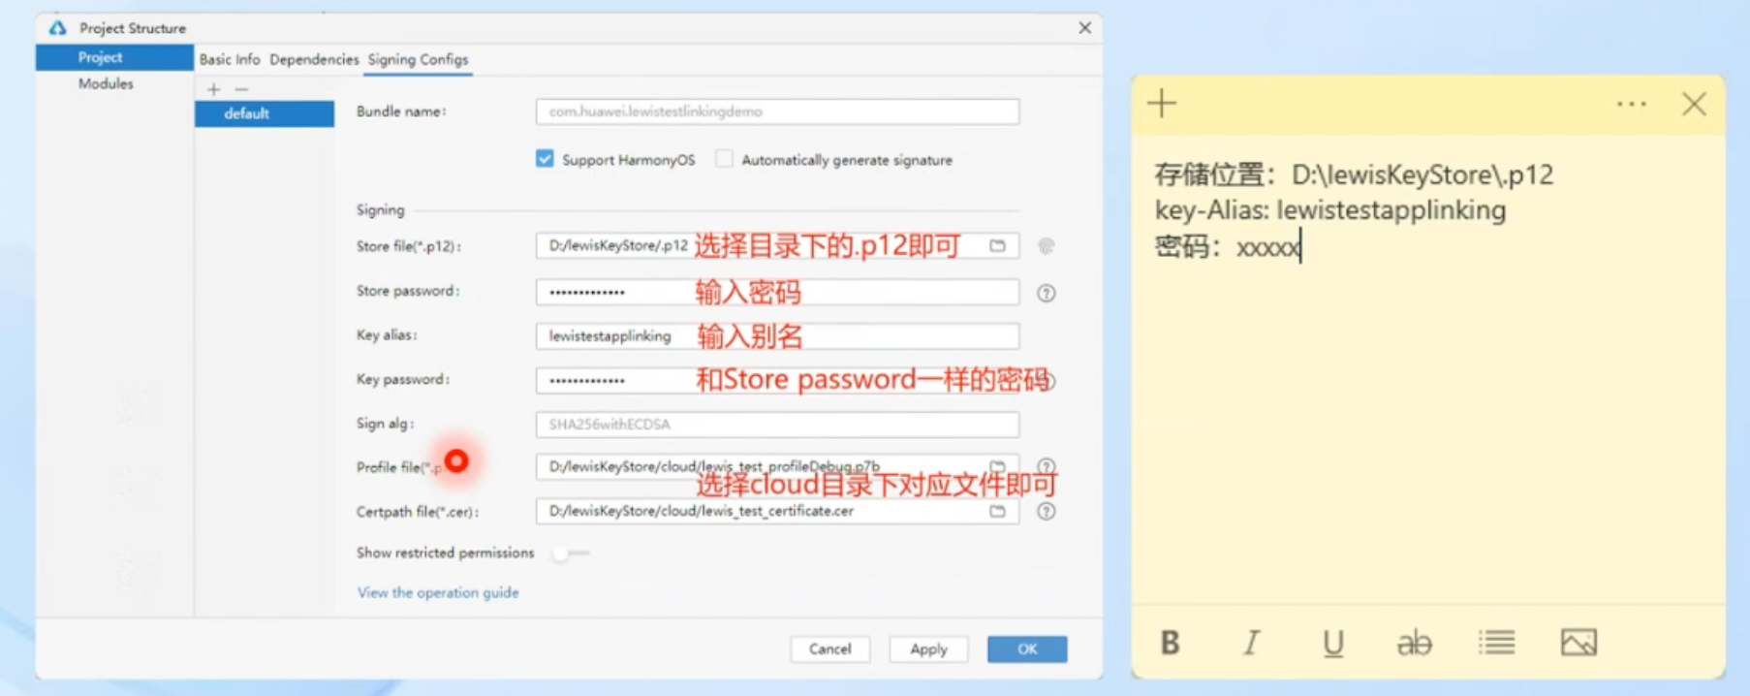Image resolution: width=1750 pixels, height=696 pixels.
Task: Click the Key password field
Action: tap(777, 380)
